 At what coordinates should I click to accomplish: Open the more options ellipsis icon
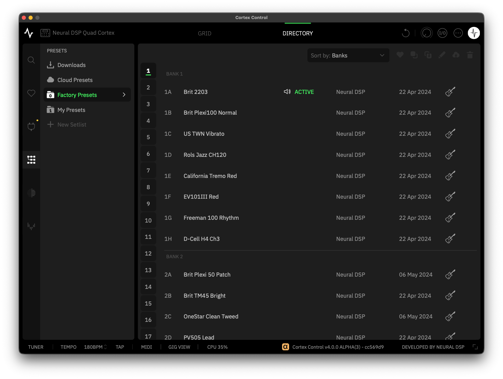click(458, 33)
